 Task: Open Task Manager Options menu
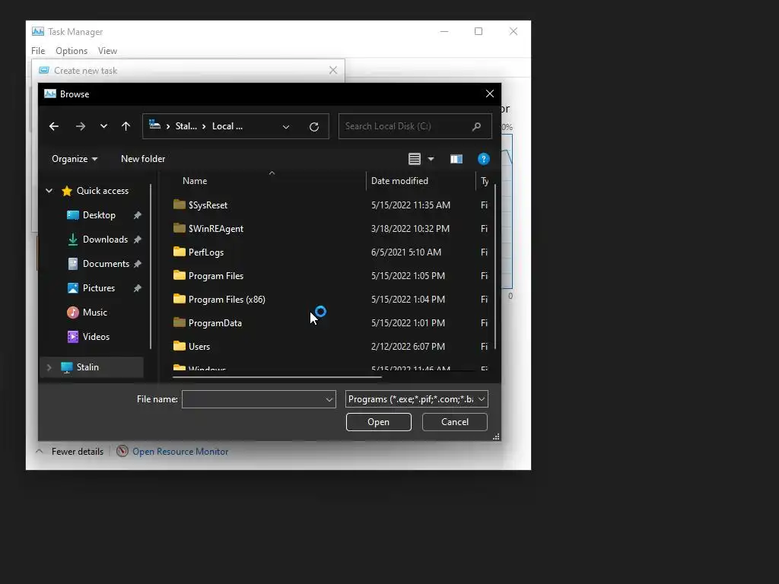tap(72, 51)
